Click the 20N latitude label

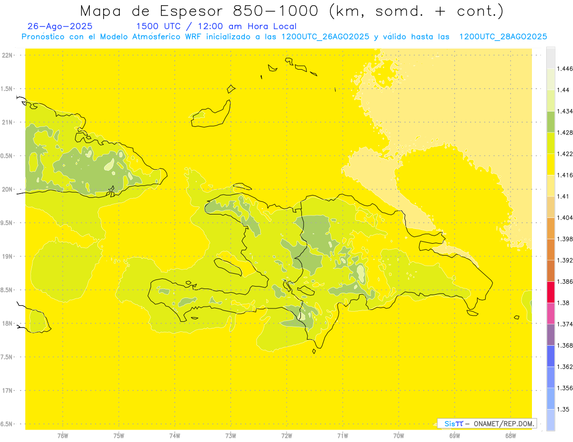tap(7, 189)
